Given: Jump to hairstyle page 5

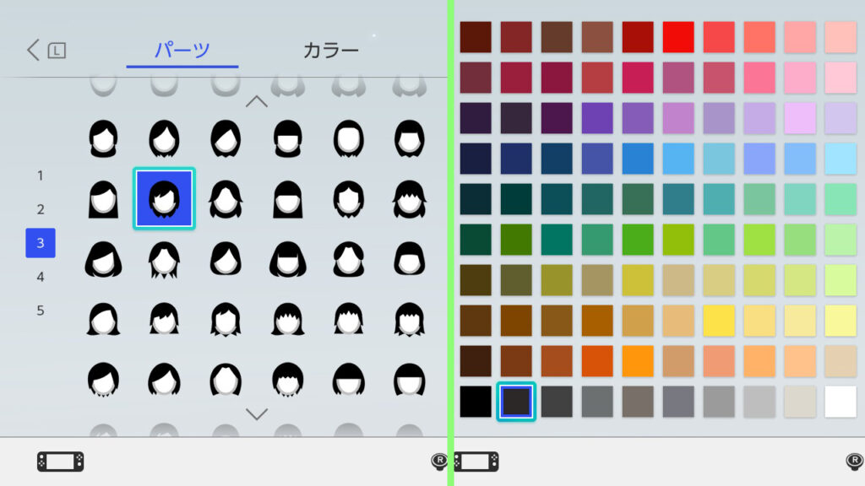Looking at the screenshot, I should (41, 310).
